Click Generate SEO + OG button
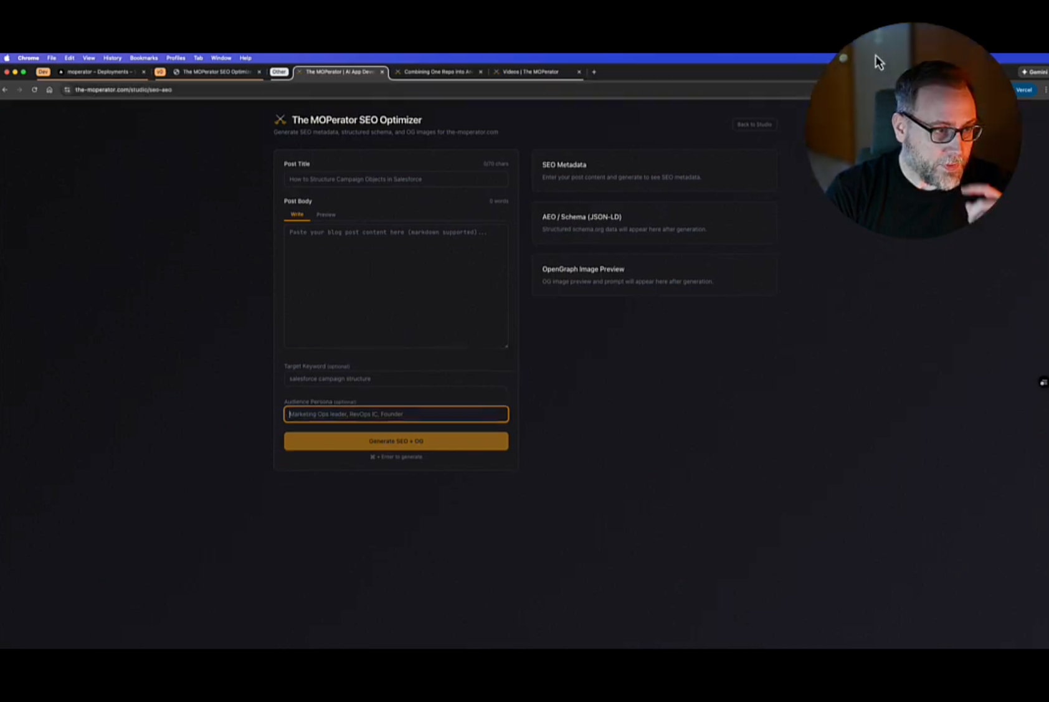This screenshot has height=702, width=1049. click(x=396, y=441)
